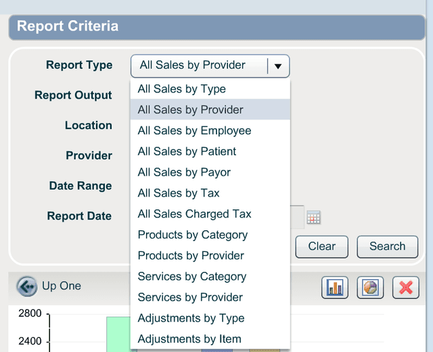Click the Up One label
Screen dimensions: 433x352
pos(62,286)
